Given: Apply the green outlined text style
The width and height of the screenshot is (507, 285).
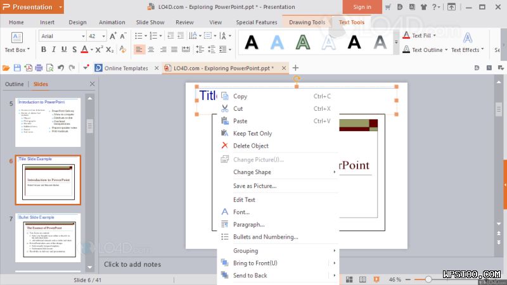Looking at the screenshot, I should click(x=303, y=42).
